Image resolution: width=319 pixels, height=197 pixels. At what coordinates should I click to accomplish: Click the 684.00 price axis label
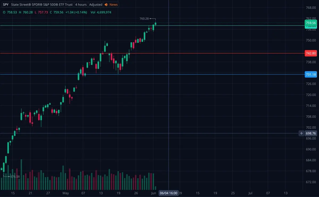[310, 160]
